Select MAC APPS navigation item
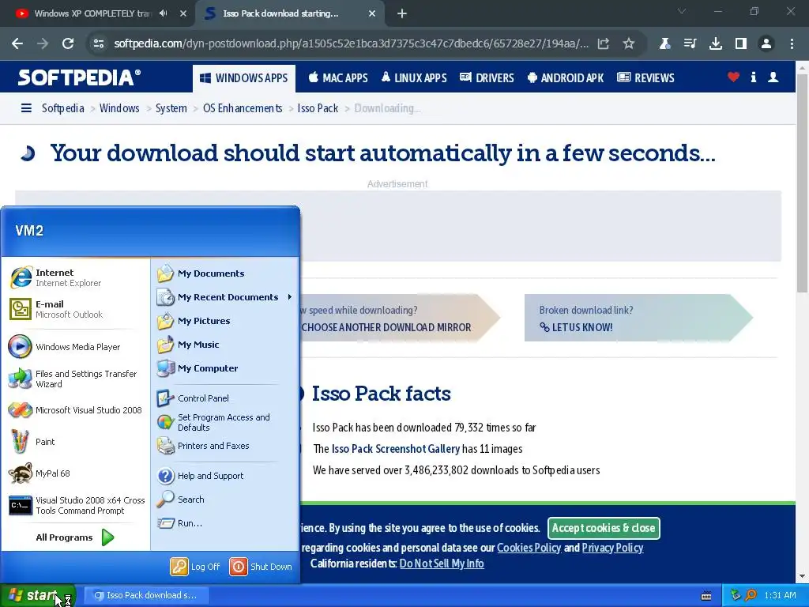The image size is (809, 607). coord(338,78)
